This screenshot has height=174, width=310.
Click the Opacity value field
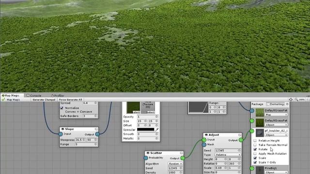point(148,117)
